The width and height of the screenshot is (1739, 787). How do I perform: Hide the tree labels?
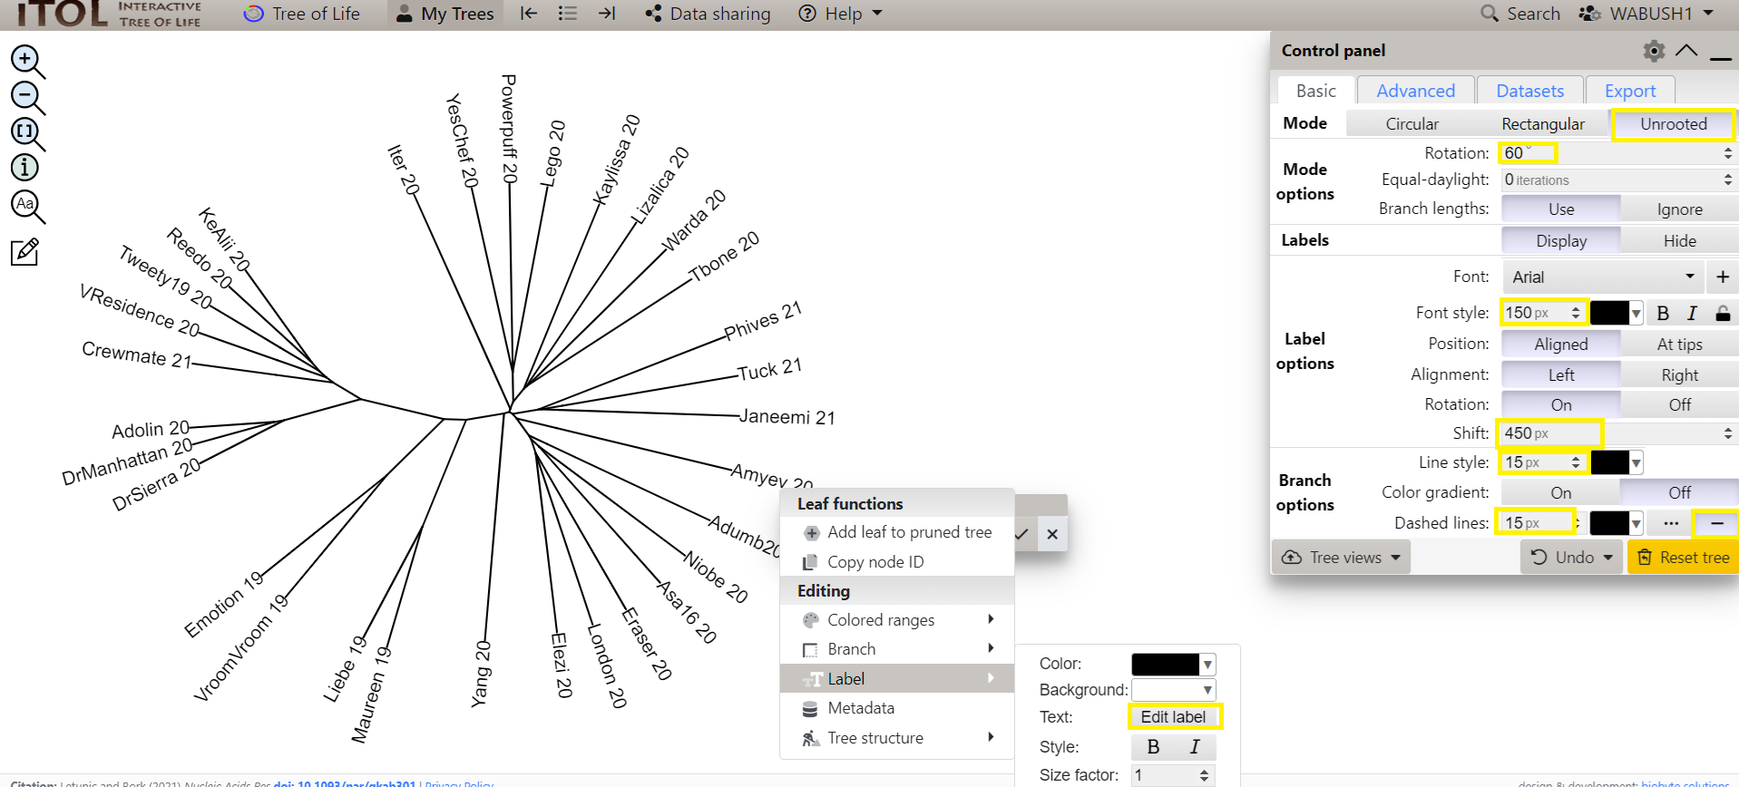pyautogui.click(x=1679, y=241)
